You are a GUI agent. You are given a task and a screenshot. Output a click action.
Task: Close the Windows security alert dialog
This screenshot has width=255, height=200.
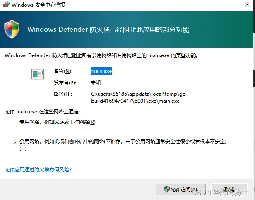247,5
